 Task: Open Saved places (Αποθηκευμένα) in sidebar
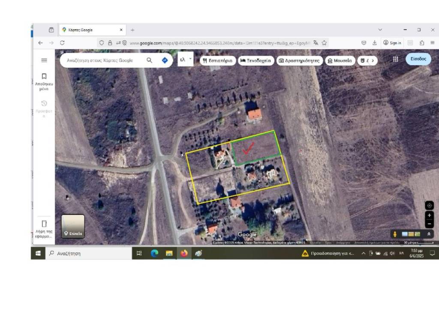44,81
